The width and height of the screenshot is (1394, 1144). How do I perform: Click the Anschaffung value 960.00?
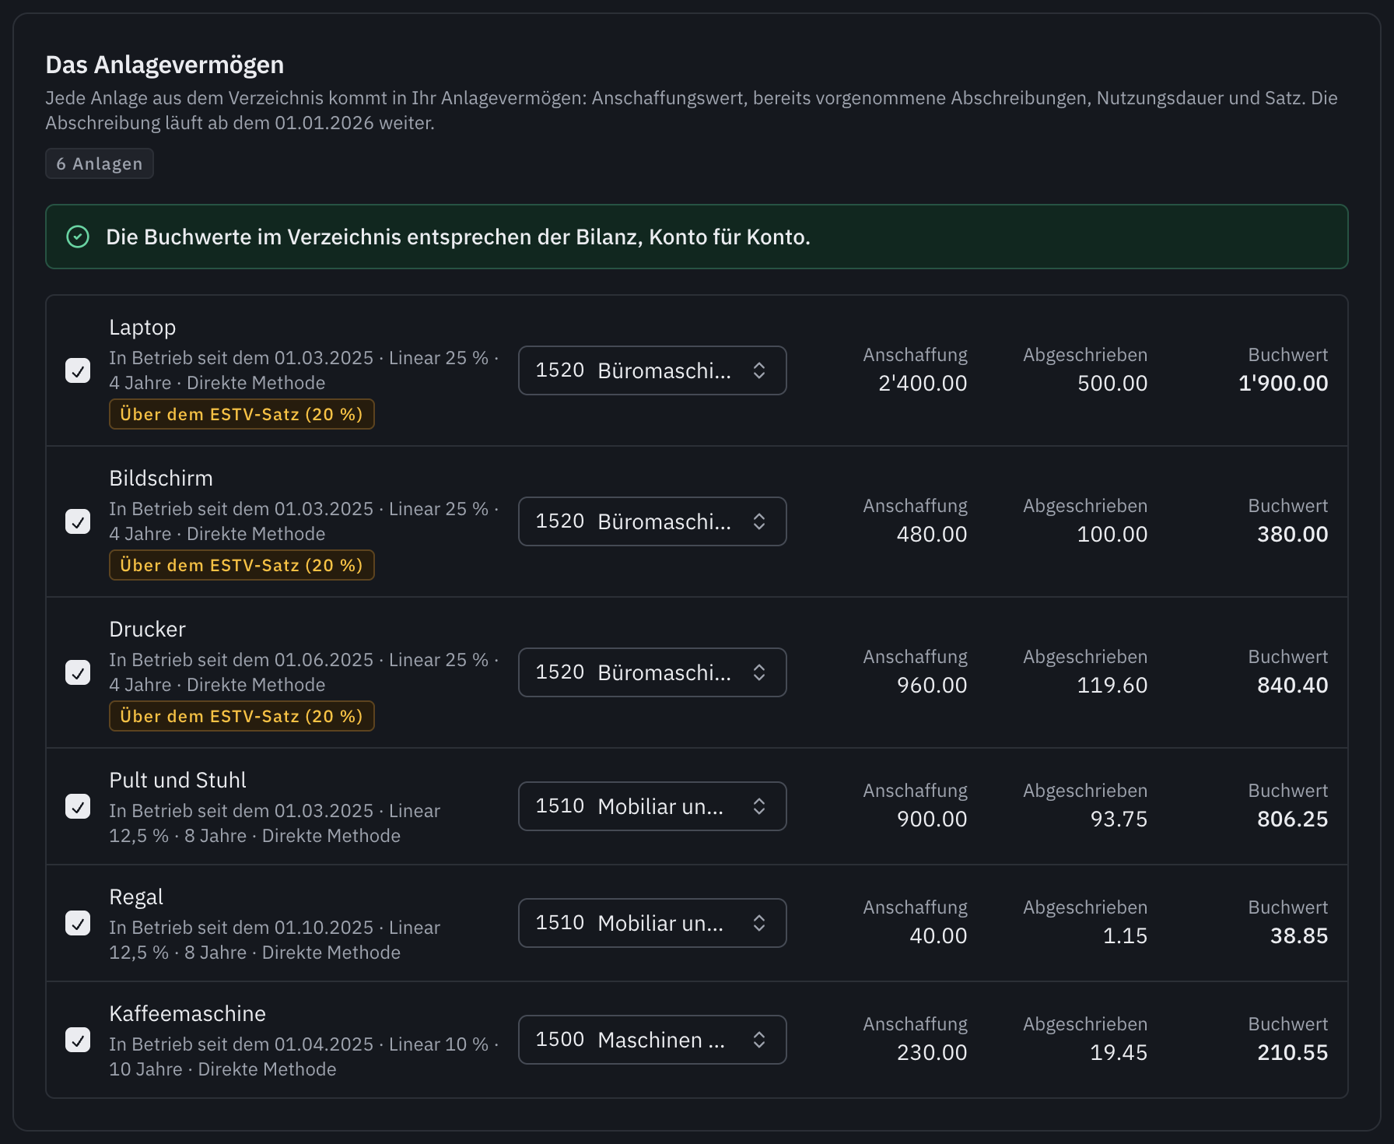(932, 685)
